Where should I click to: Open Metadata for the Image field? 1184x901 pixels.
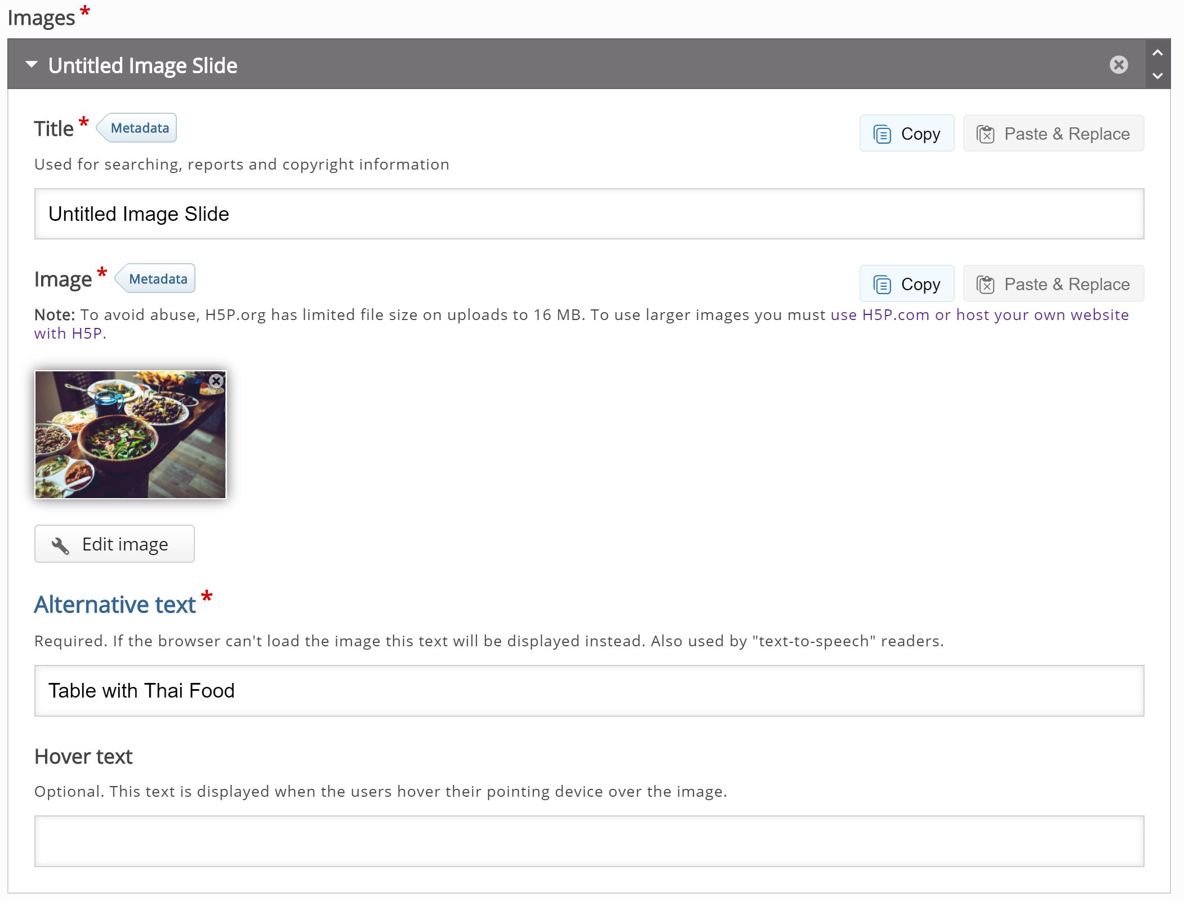[155, 278]
